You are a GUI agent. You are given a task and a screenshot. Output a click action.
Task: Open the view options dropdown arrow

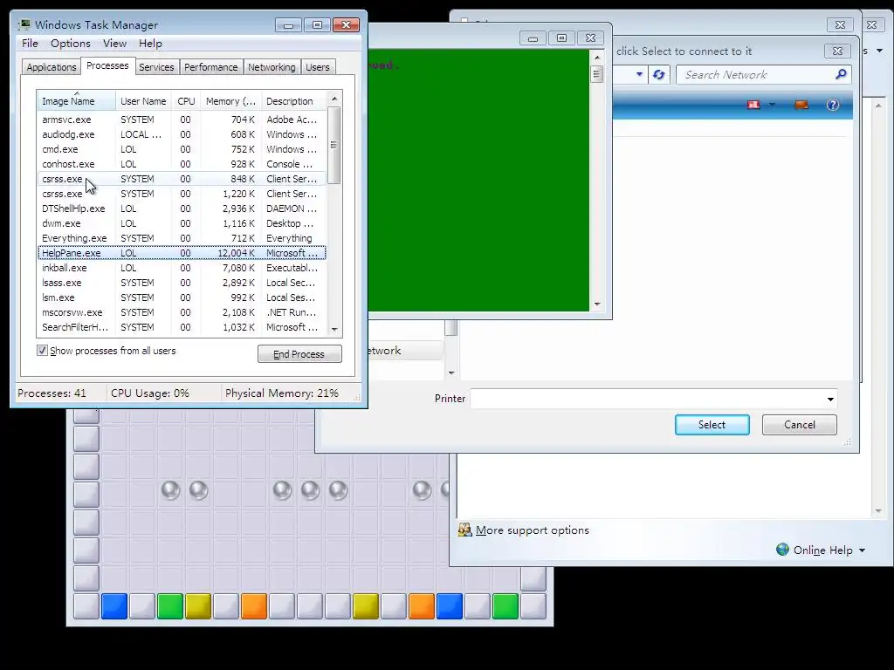772,105
